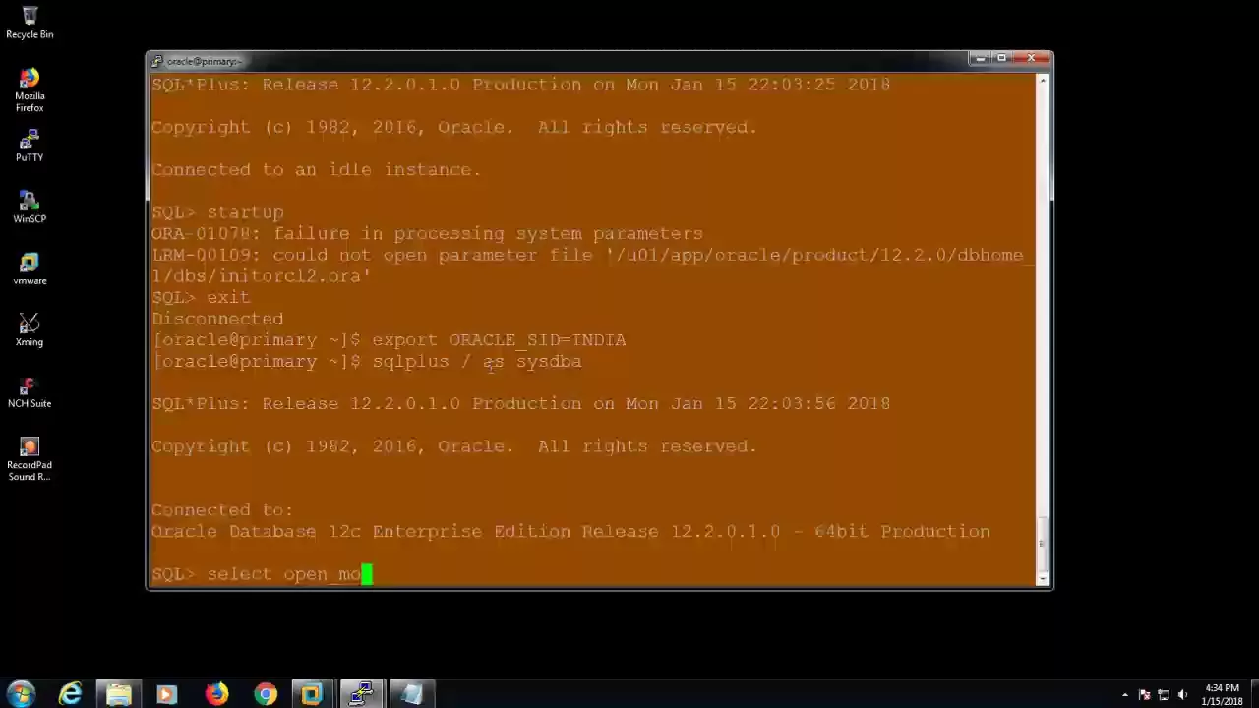Open the media player taskbar icon
Screen dimensions: 1259x708
pos(166,694)
